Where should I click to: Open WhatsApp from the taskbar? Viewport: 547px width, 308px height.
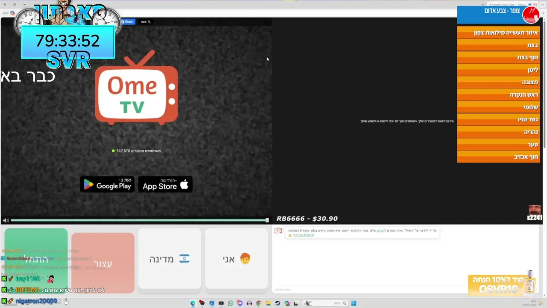tap(230, 303)
